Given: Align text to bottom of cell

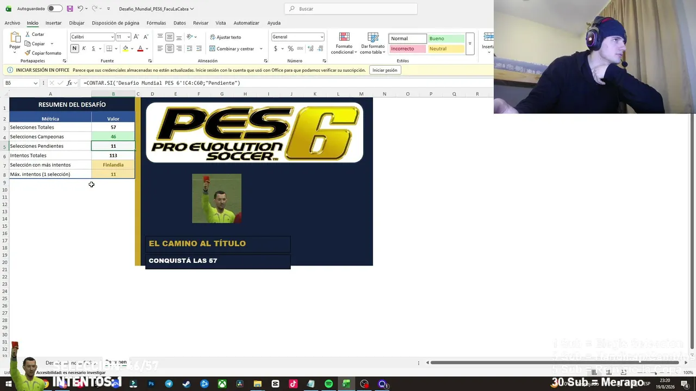Looking at the screenshot, I should click(x=179, y=37).
